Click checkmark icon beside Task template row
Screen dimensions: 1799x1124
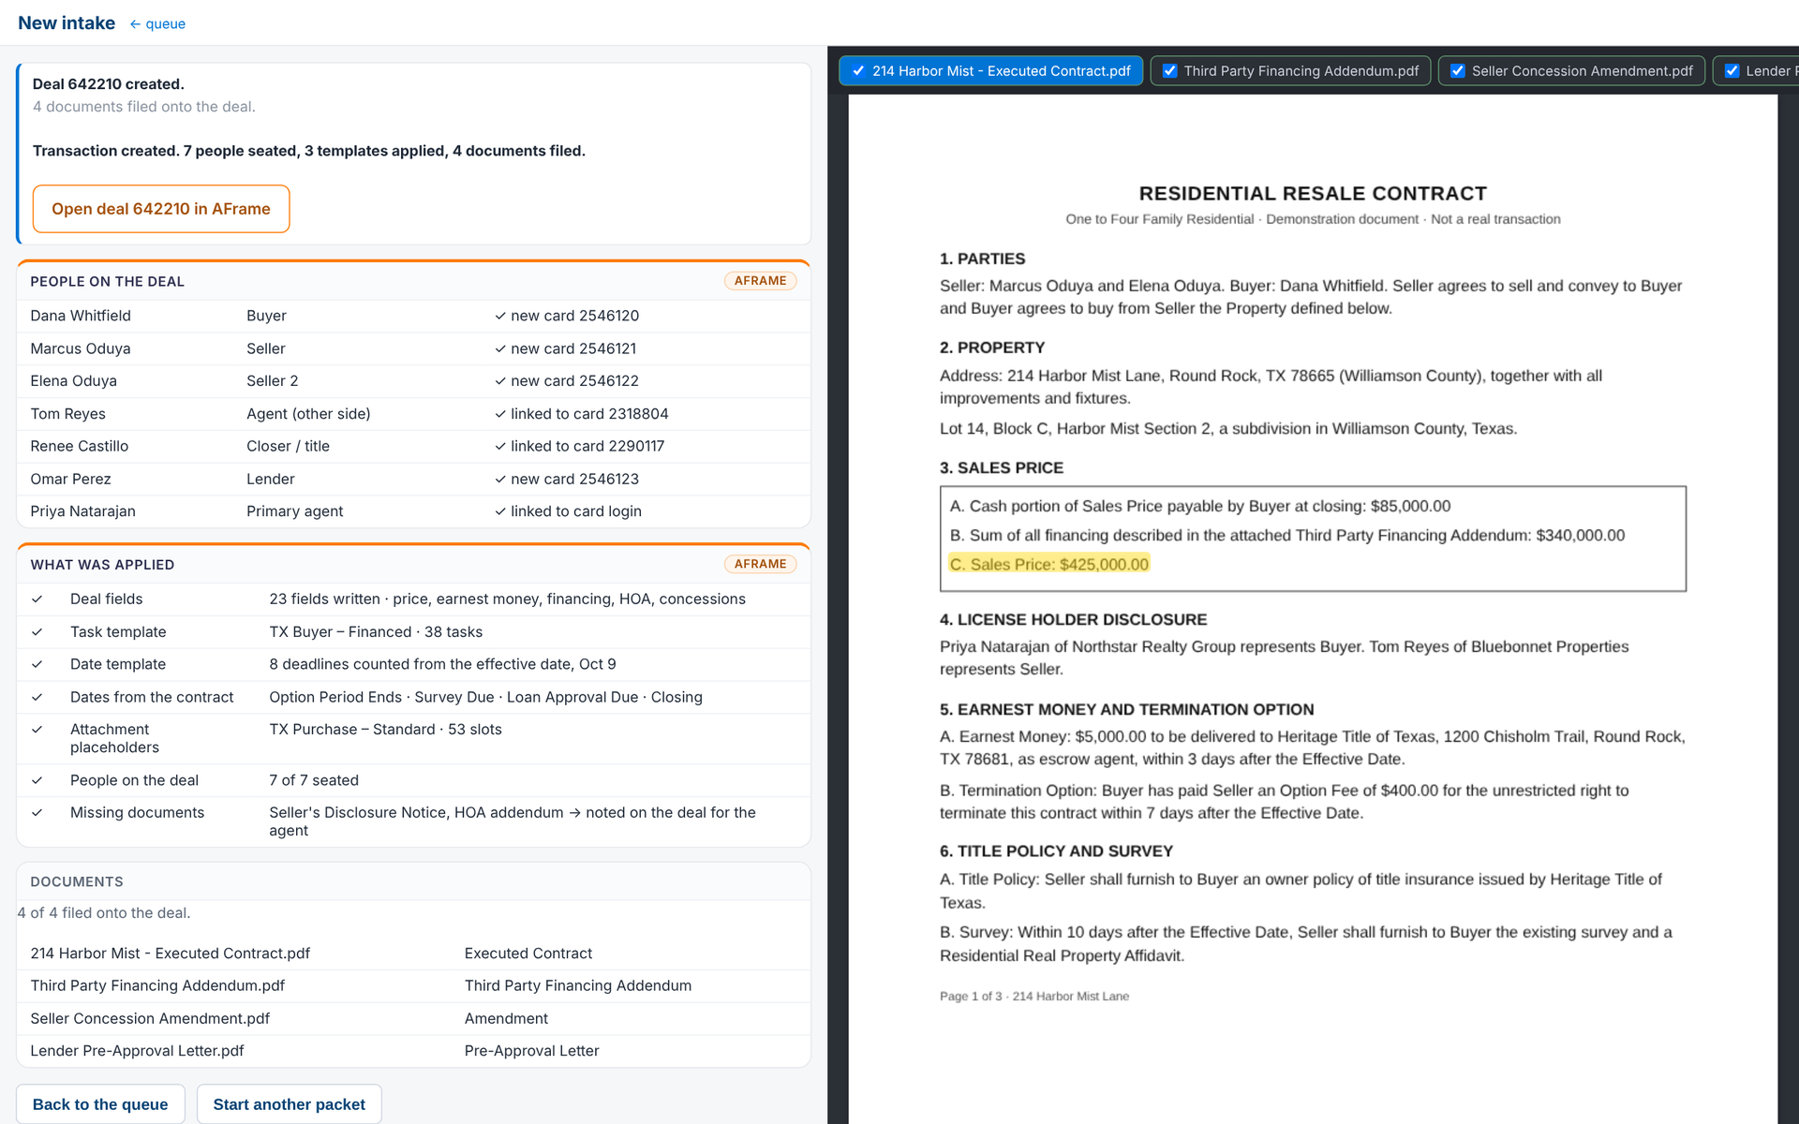coord(37,632)
